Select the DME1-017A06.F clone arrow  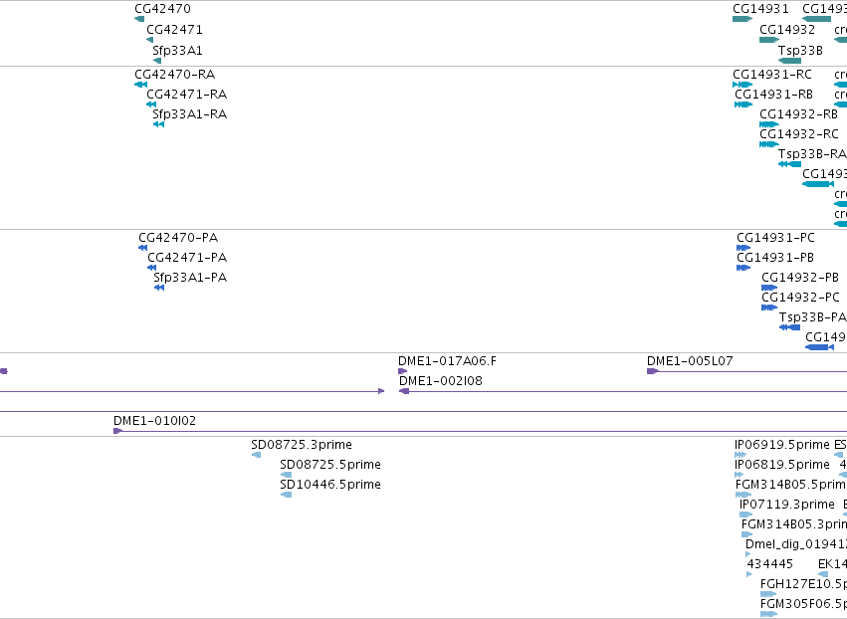[x=402, y=371]
